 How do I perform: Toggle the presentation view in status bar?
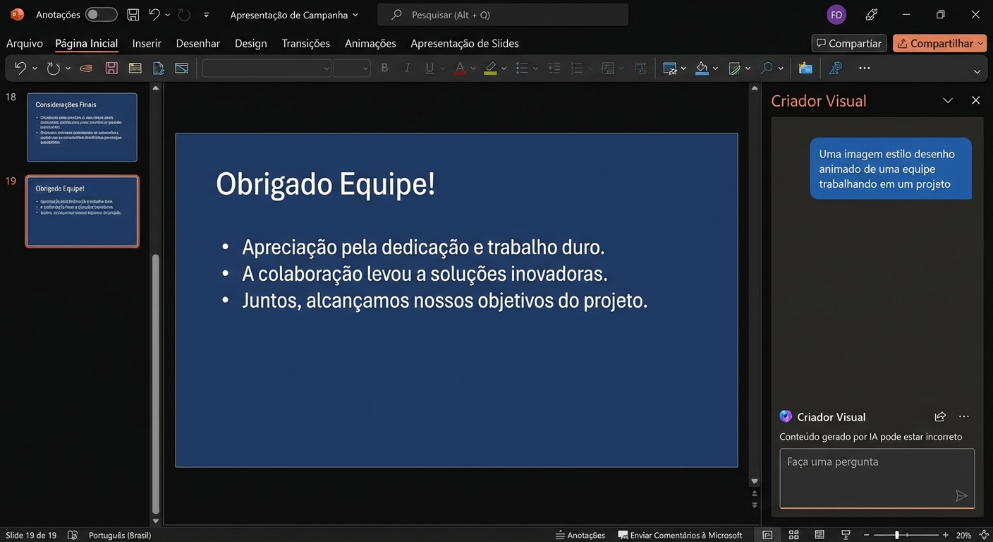pyautogui.click(x=844, y=534)
